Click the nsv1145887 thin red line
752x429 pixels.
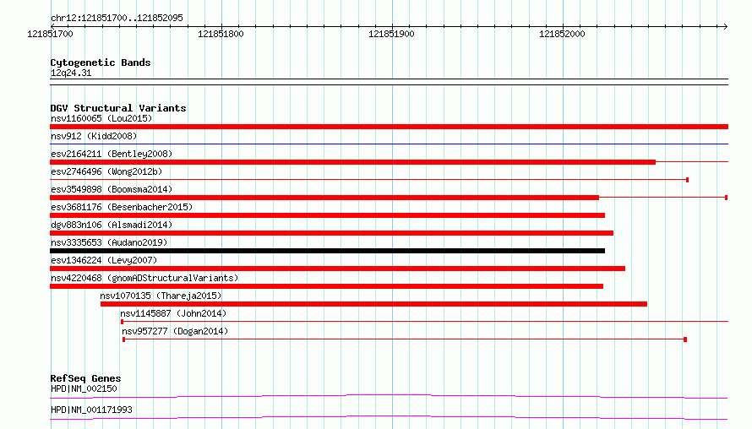(x=424, y=322)
